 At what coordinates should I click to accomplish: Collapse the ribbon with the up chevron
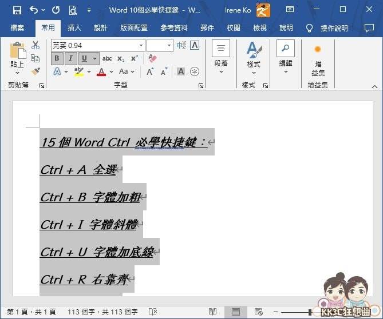pyautogui.click(x=374, y=86)
